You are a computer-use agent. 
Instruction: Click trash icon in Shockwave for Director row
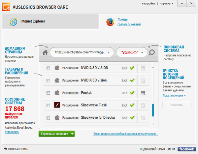tap(143, 118)
